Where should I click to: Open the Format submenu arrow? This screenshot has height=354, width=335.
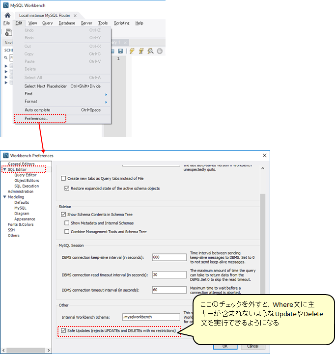coord(106,102)
